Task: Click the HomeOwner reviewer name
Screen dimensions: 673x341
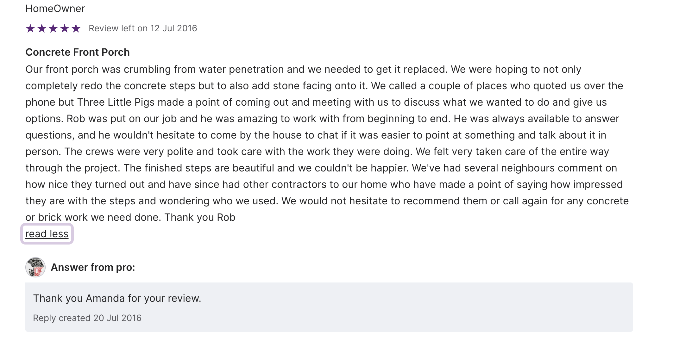Action: point(55,9)
